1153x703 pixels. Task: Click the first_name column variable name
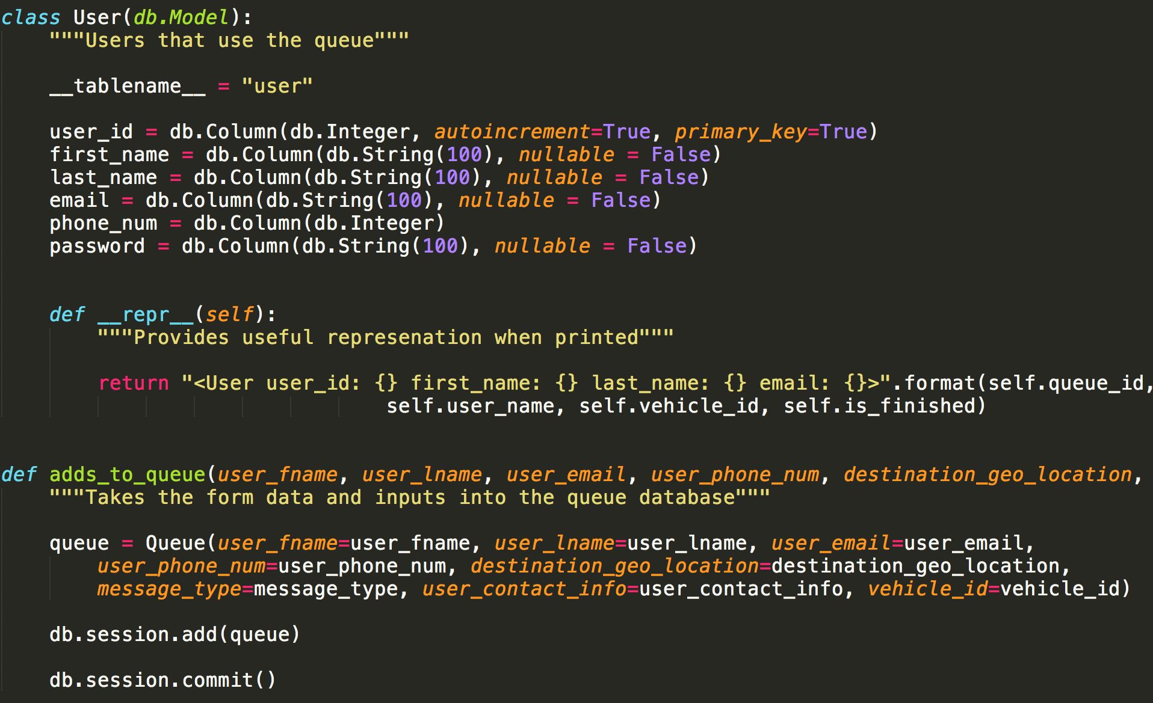pos(109,155)
